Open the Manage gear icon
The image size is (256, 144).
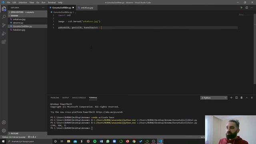tap(4, 130)
